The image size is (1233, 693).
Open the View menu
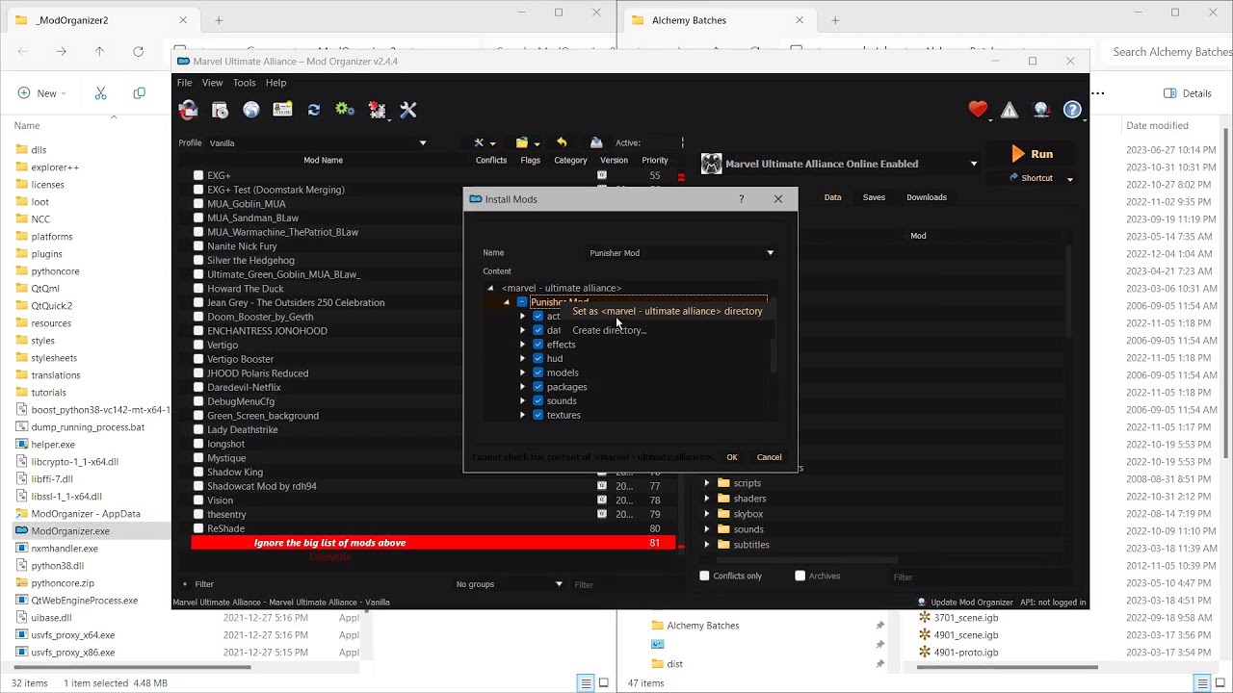212,83
